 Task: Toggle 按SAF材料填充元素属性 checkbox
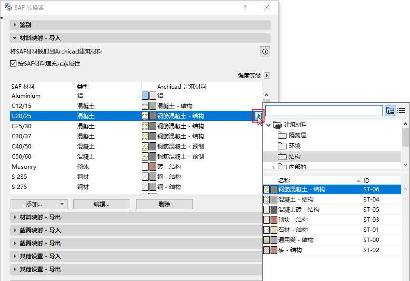[x=13, y=64]
